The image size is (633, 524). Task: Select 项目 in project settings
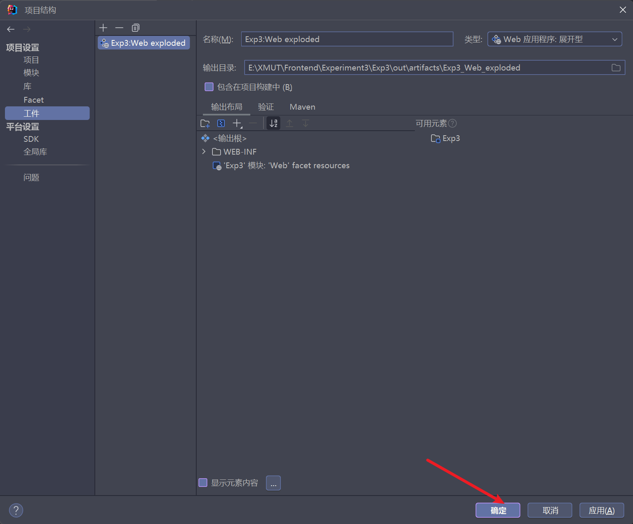(x=31, y=60)
